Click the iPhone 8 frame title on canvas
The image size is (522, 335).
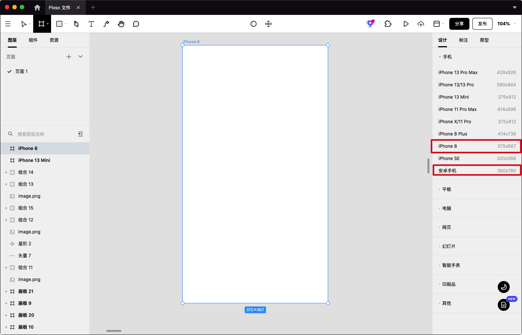coord(191,42)
